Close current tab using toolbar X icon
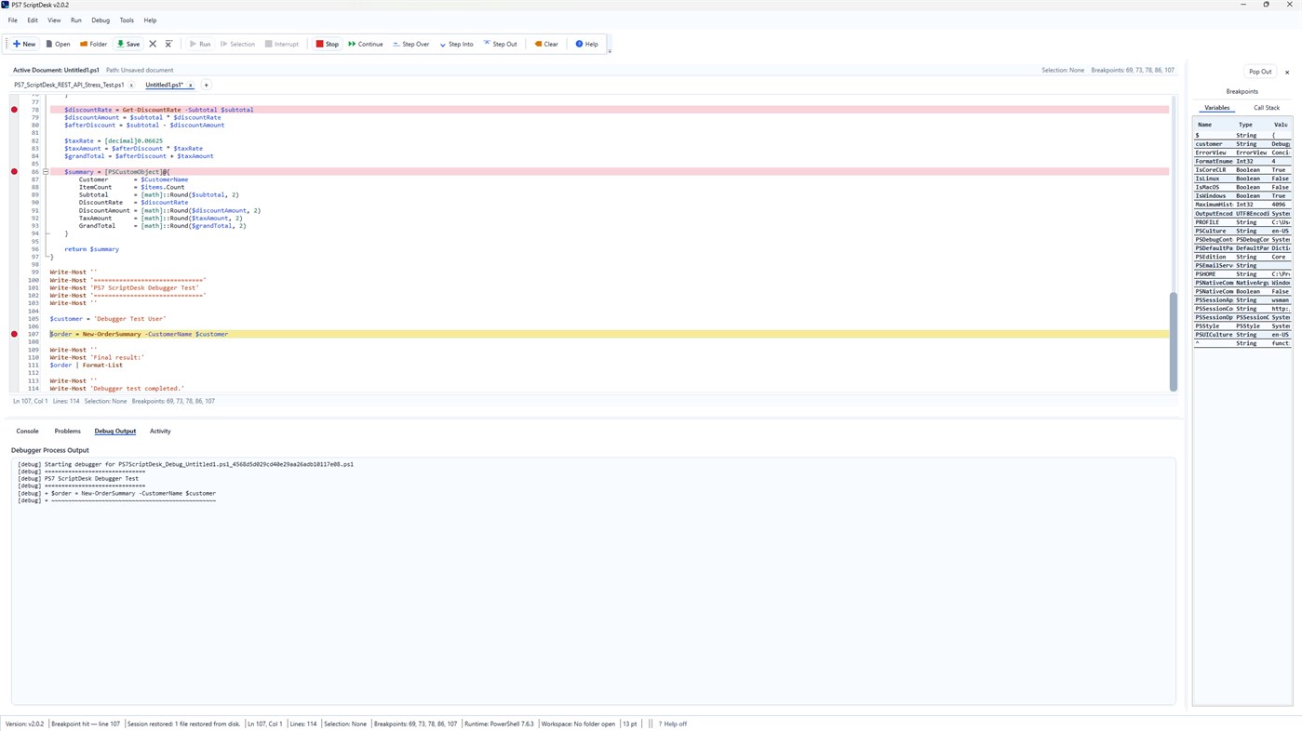The image size is (1302, 731). tap(153, 44)
